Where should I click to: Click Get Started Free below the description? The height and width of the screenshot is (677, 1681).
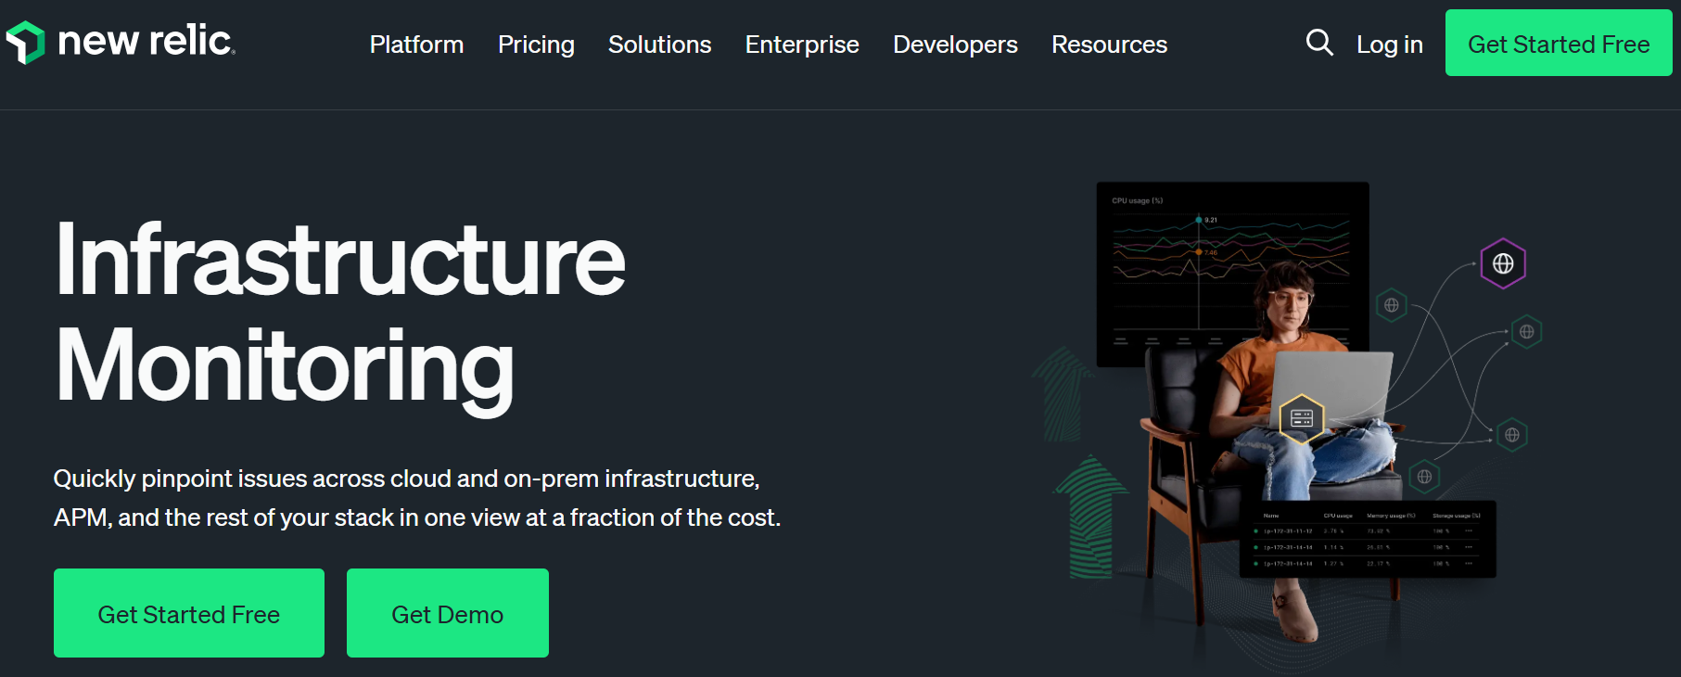188,613
